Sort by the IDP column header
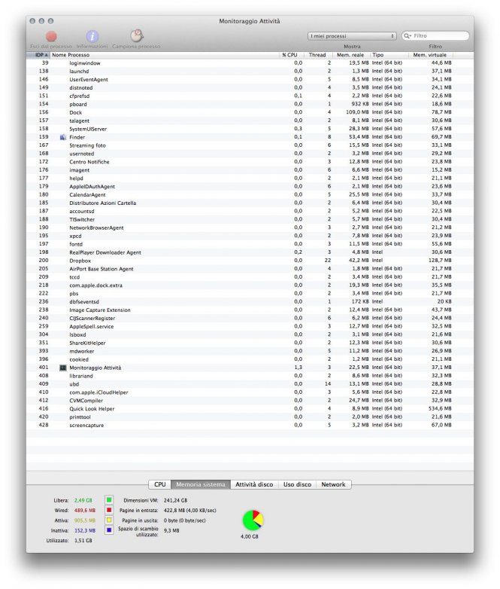This screenshot has width=500, height=589. click(38, 55)
